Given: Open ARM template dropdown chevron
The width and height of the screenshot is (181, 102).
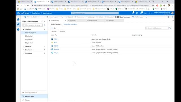Looking at the screenshot, I should coord(146,17).
